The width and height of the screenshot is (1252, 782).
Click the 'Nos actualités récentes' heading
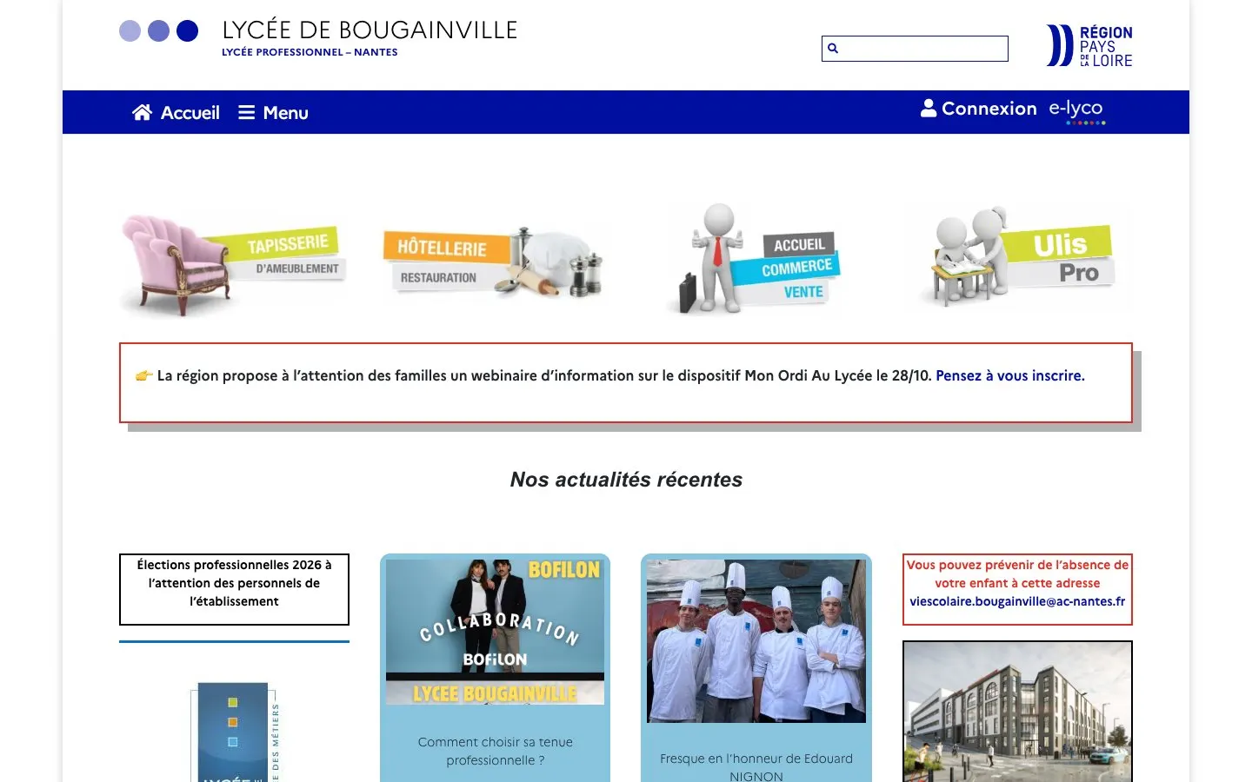tap(626, 480)
